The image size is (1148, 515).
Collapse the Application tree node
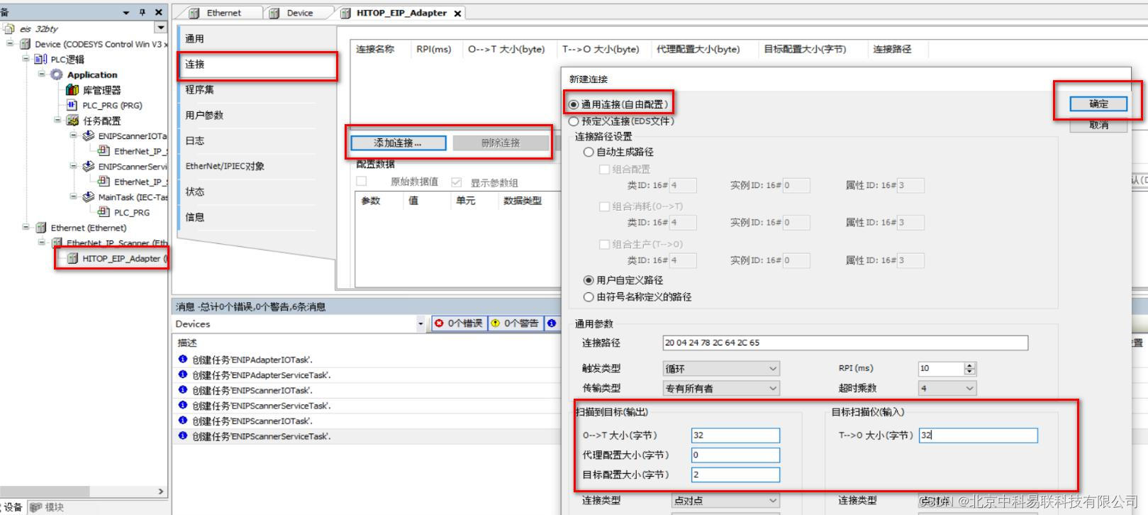point(41,74)
